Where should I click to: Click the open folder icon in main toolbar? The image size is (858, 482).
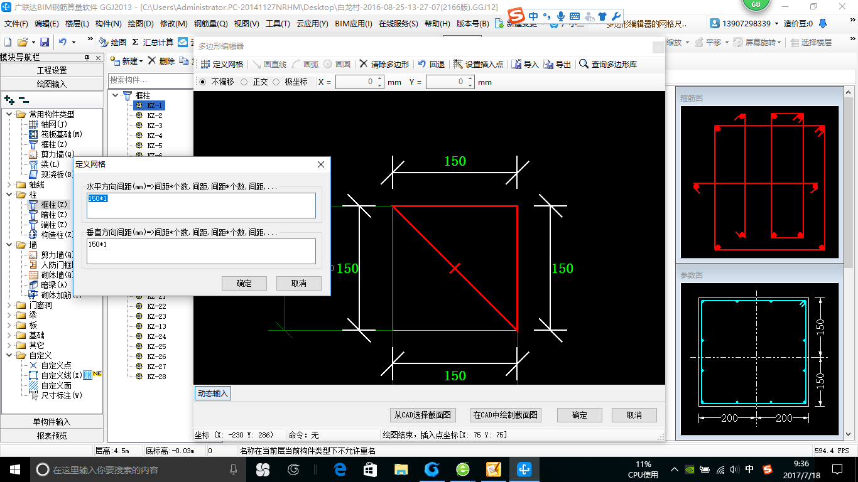pyautogui.click(x=22, y=42)
